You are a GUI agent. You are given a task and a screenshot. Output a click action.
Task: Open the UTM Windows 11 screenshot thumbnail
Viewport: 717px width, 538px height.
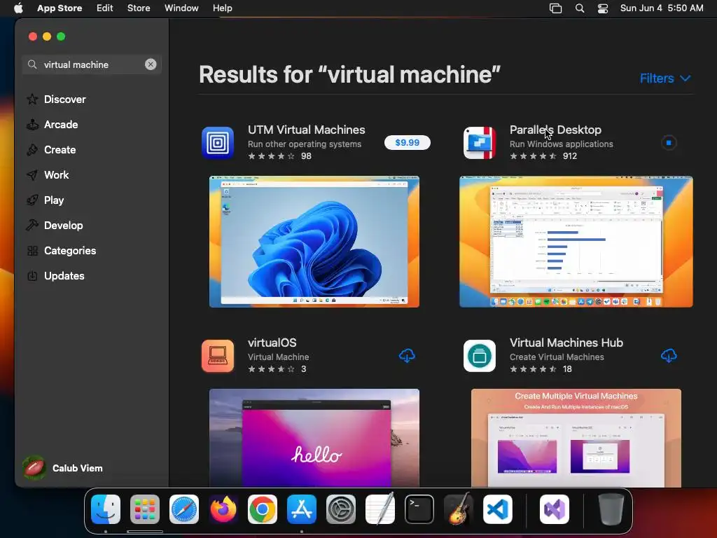pos(314,242)
